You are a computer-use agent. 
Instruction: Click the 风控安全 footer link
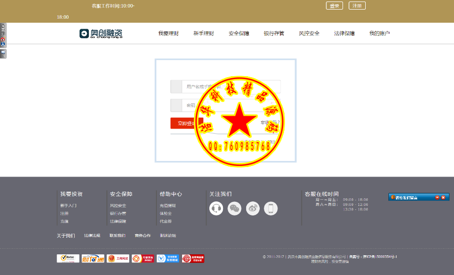coord(118,205)
